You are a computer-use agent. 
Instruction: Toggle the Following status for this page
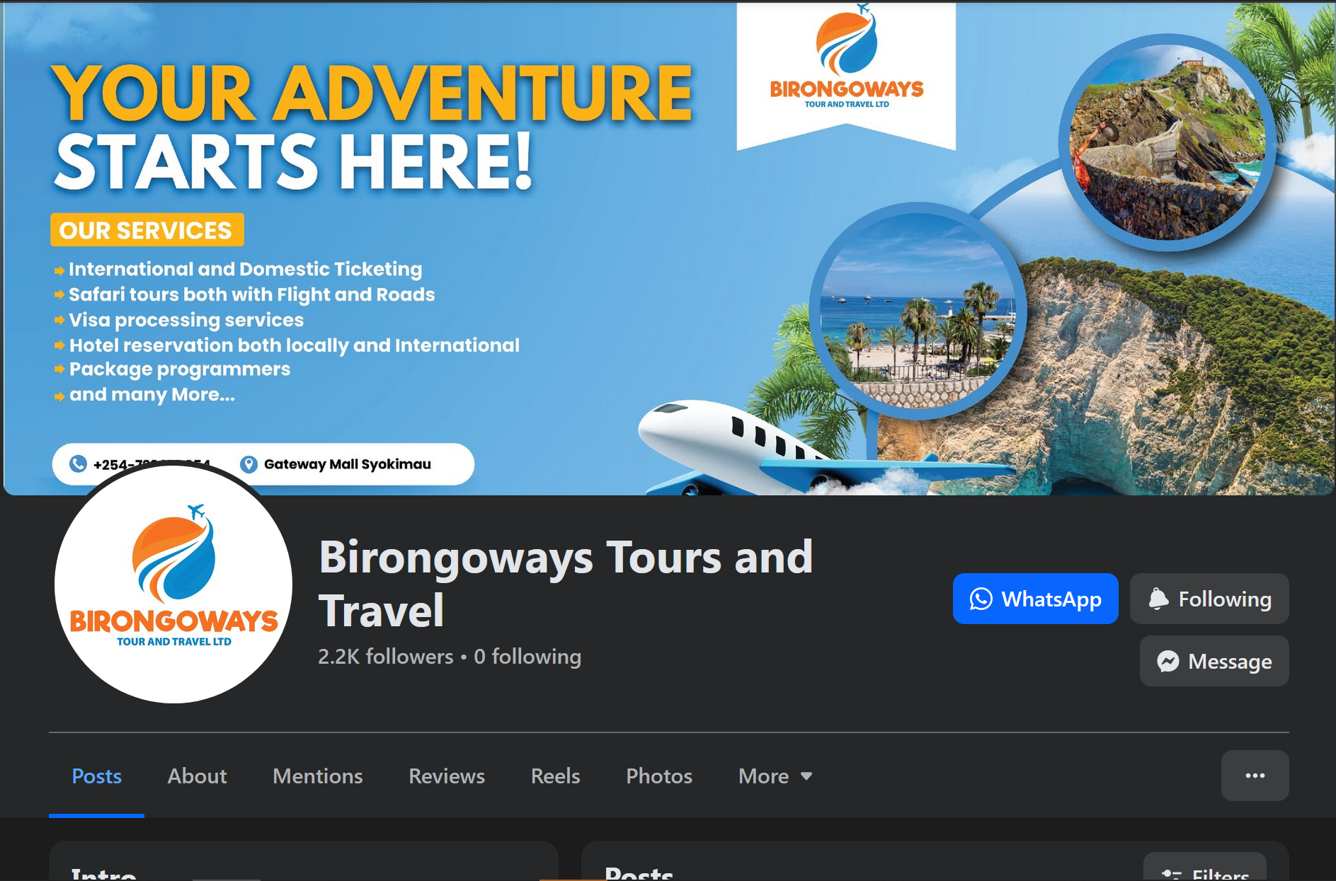pyautogui.click(x=1209, y=599)
